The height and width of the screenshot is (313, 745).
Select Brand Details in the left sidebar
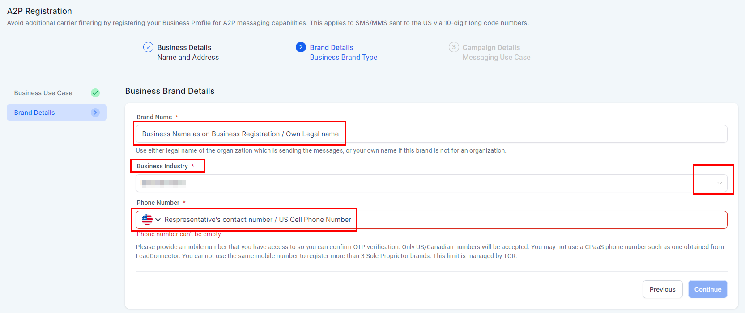point(34,113)
